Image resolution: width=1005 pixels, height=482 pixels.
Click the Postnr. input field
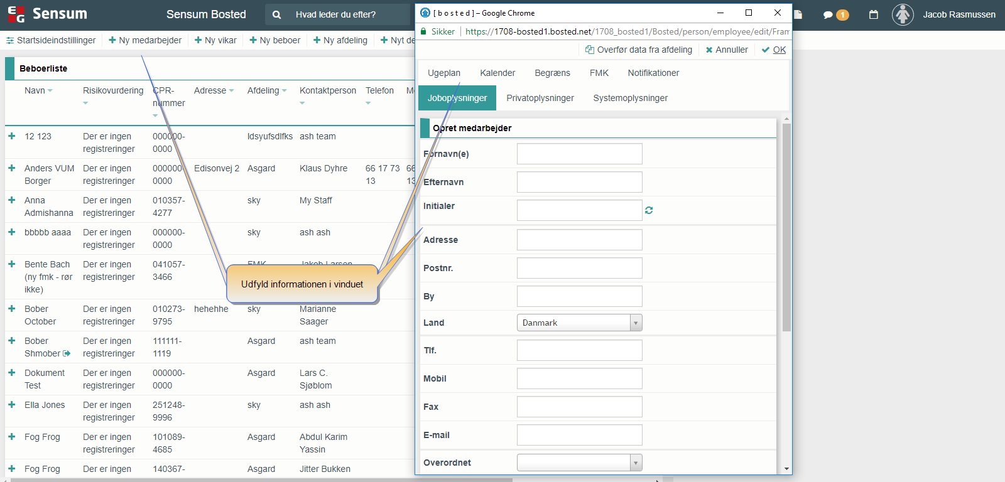[579, 268]
